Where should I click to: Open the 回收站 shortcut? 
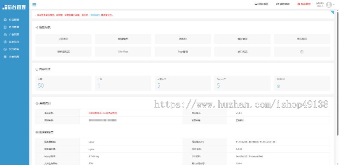coord(183,39)
